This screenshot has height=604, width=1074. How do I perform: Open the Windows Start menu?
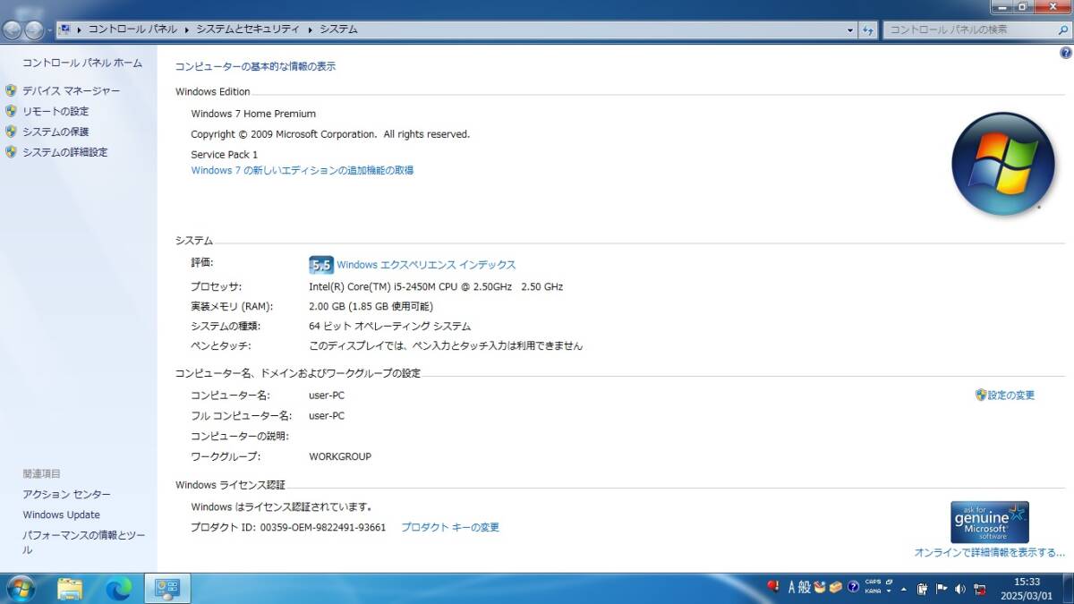click(20, 588)
